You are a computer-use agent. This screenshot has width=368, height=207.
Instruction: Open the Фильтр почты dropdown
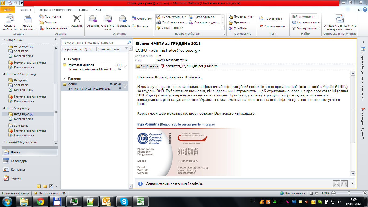305,28
